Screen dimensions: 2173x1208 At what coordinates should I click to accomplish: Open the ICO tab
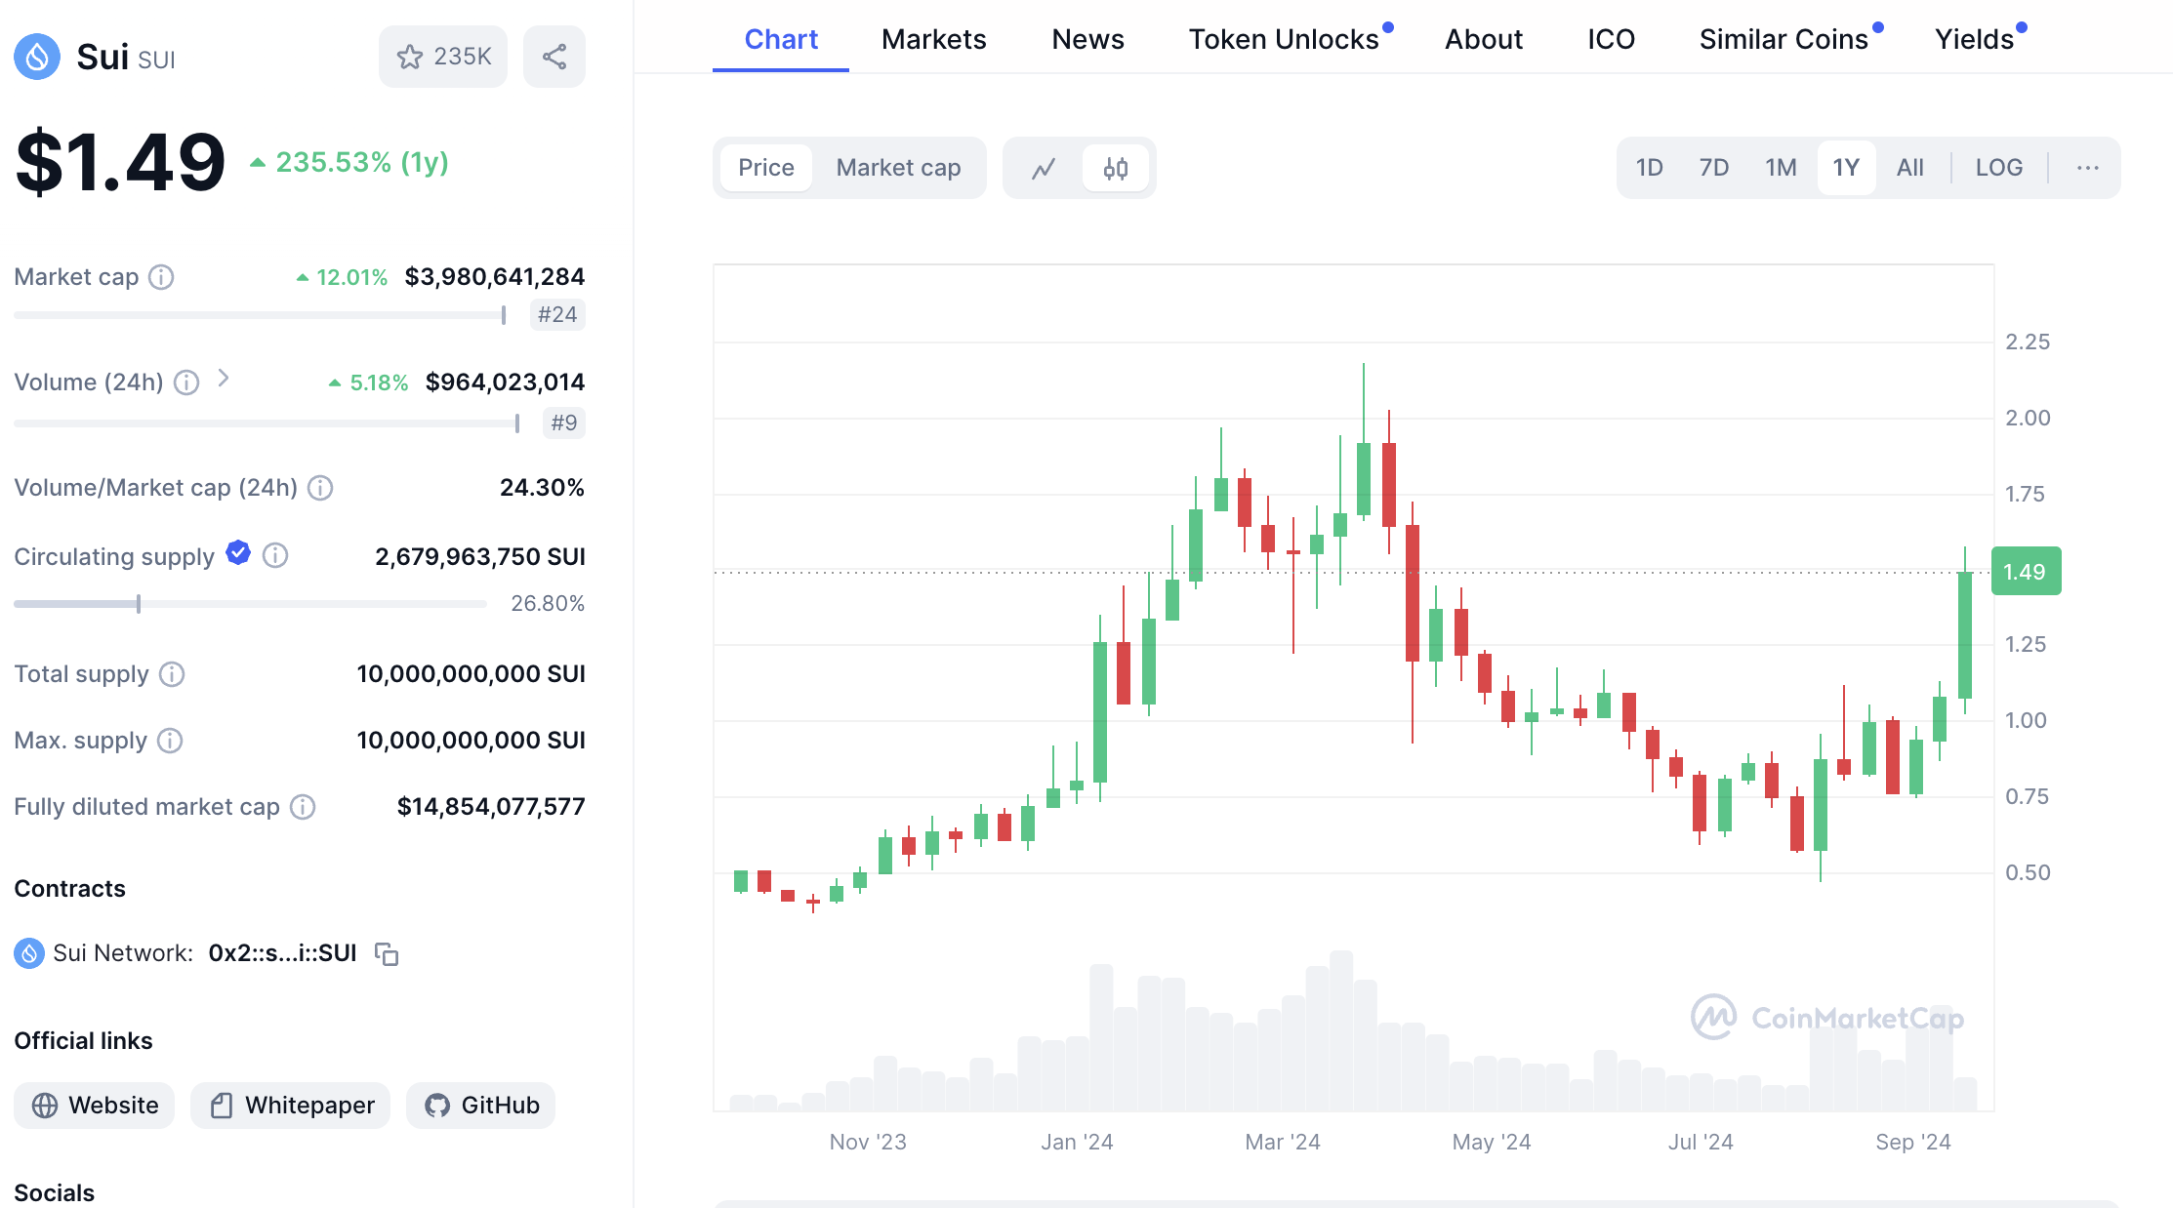(x=1611, y=39)
